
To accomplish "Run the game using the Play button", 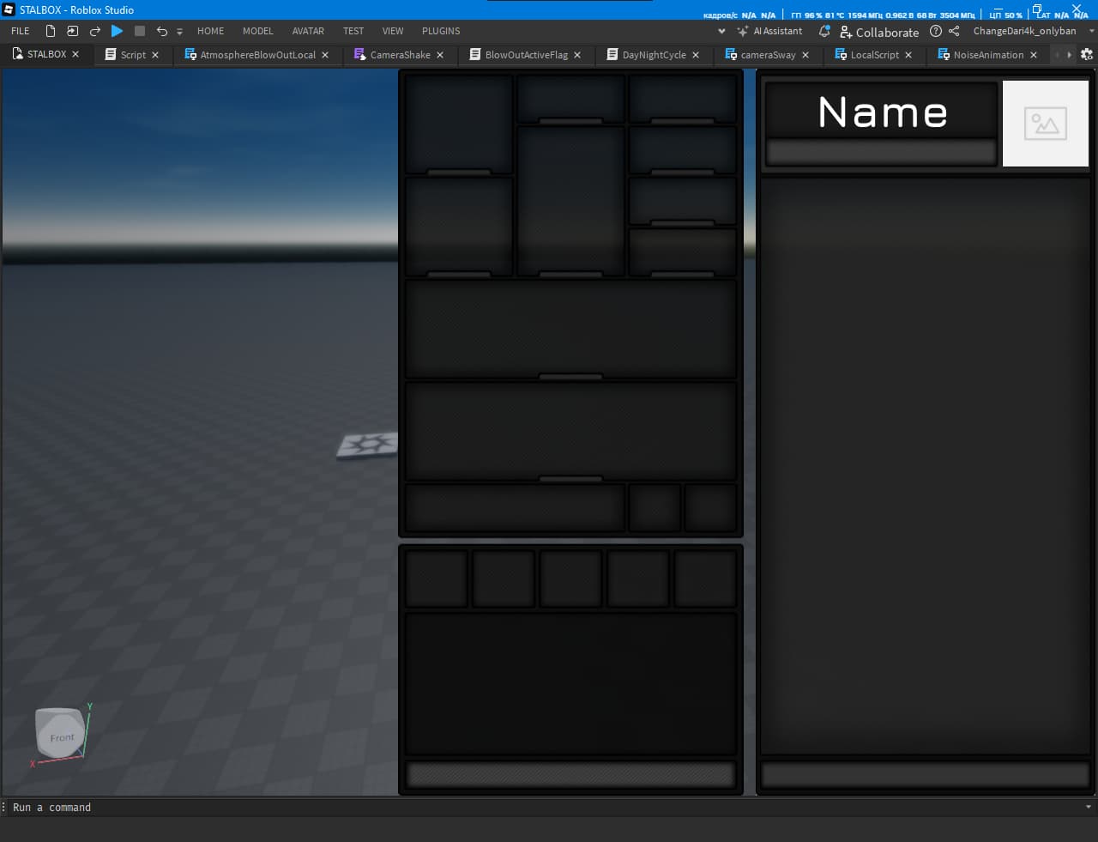I will [118, 31].
